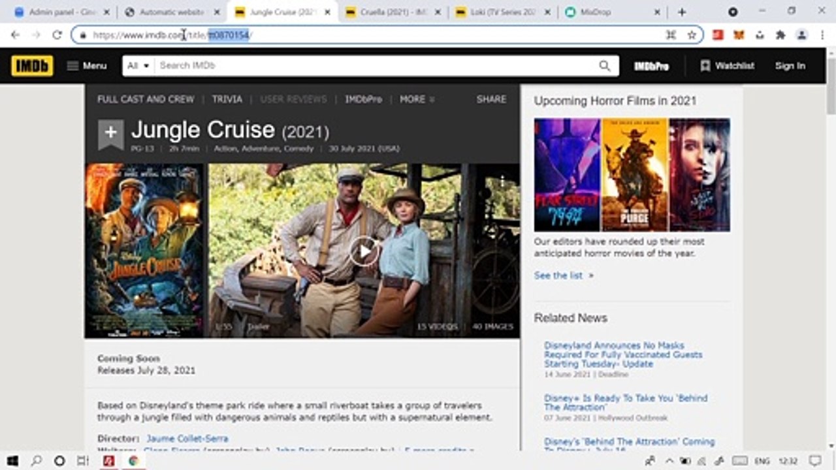Open IMDbPro item in title menu
Screen dimensions: 836x470
click(x=363, y=99)
